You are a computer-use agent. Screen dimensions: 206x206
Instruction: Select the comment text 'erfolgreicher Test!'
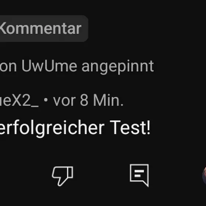pos(75,128)
